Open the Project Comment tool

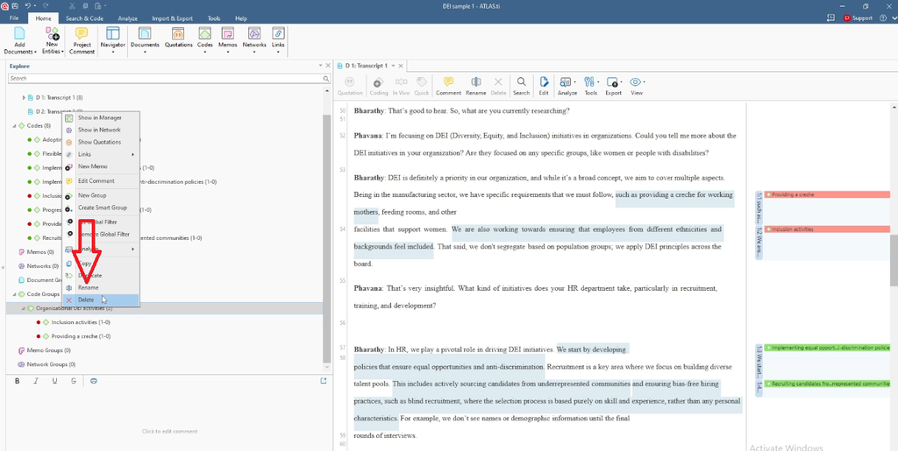(x=82, y=40)
